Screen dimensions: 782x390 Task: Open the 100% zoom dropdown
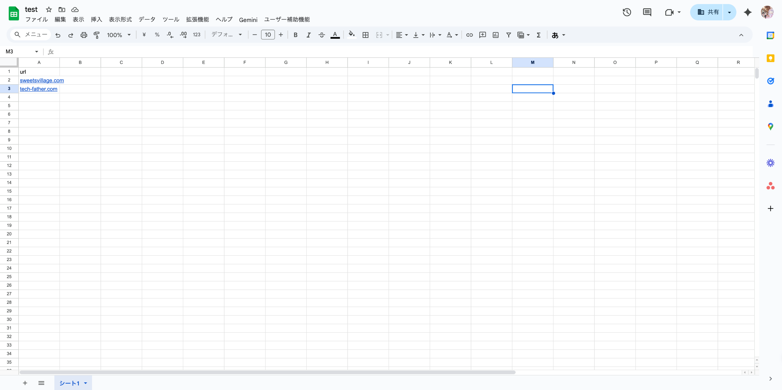pyautogui.click(x=119, y=35)
